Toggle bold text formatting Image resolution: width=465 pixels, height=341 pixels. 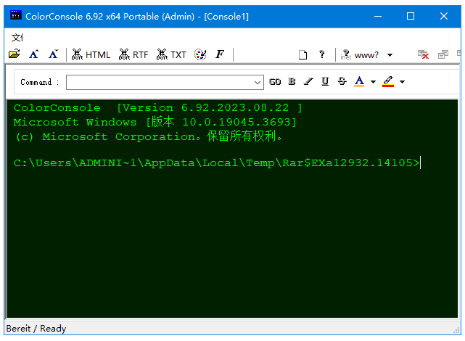tap(292, 82)
